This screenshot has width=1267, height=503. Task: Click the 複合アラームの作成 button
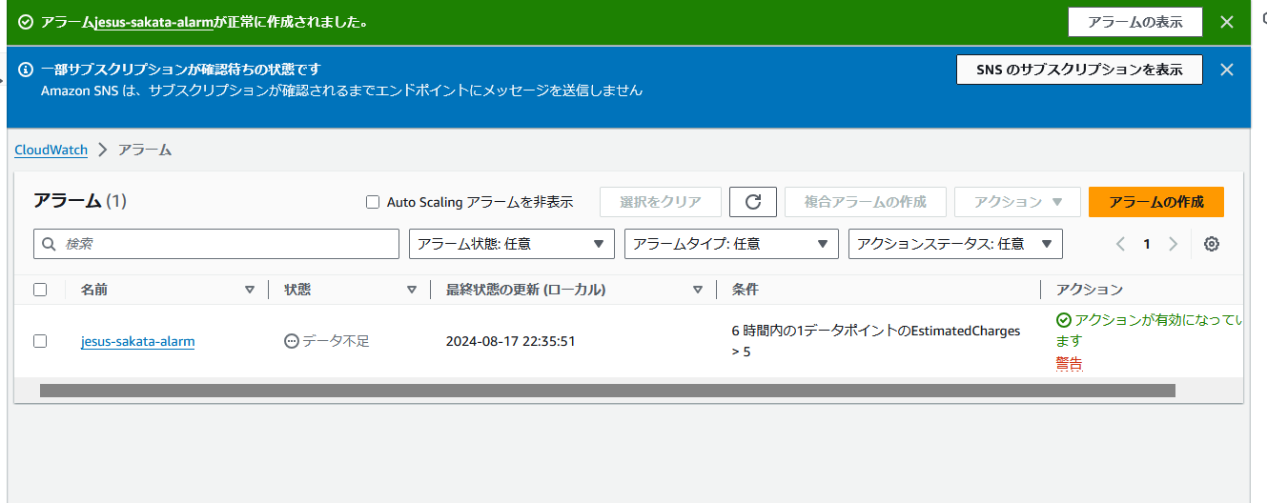[x=866, y=202]
